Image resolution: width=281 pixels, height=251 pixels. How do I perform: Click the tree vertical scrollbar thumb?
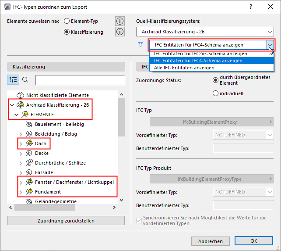point(121,117)
